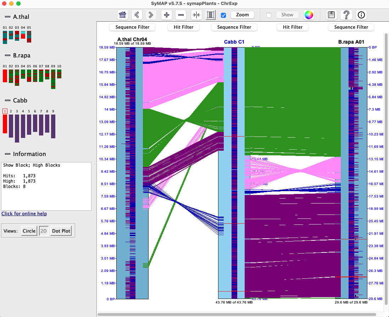Click the plus zoom-in icon
Viewport: 389px width, 317px height.
pos(167,15)
